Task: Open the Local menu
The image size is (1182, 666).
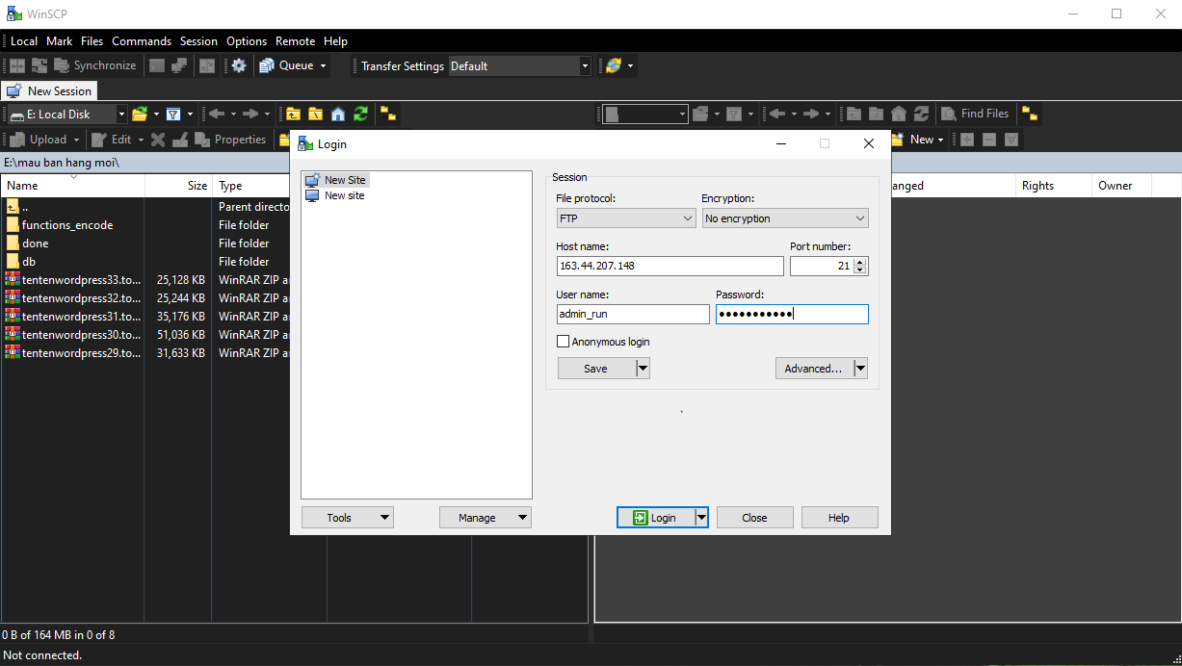Action: pos(24,41)
